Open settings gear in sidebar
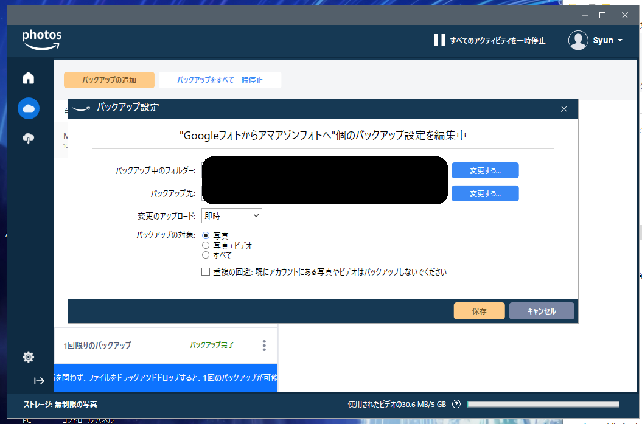Image resolution: width=642 pixels, height=424 pixels. click(x=28, y=357)
